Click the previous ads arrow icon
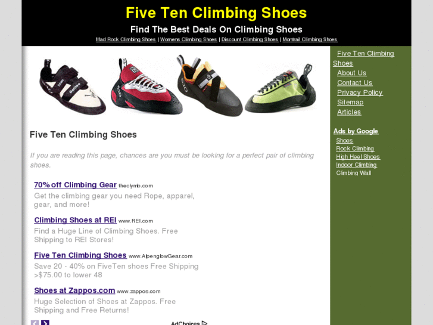433x325 pixels. pos(35,323)
